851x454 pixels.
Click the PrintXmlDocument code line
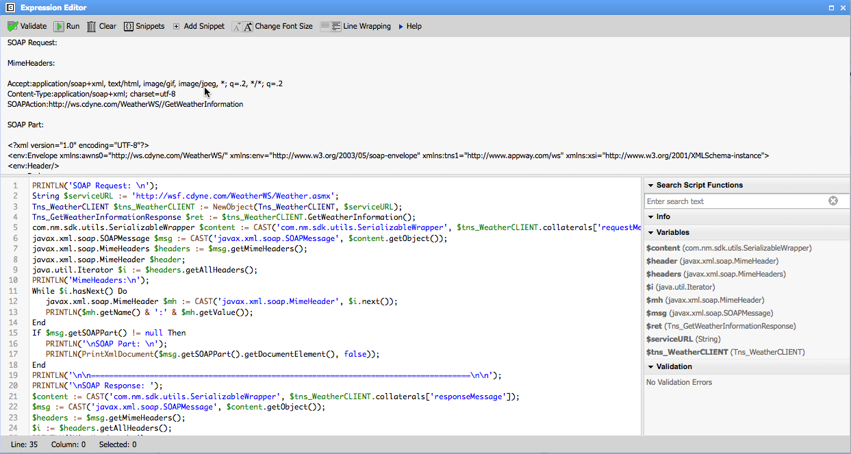click(x=213, y=354)
